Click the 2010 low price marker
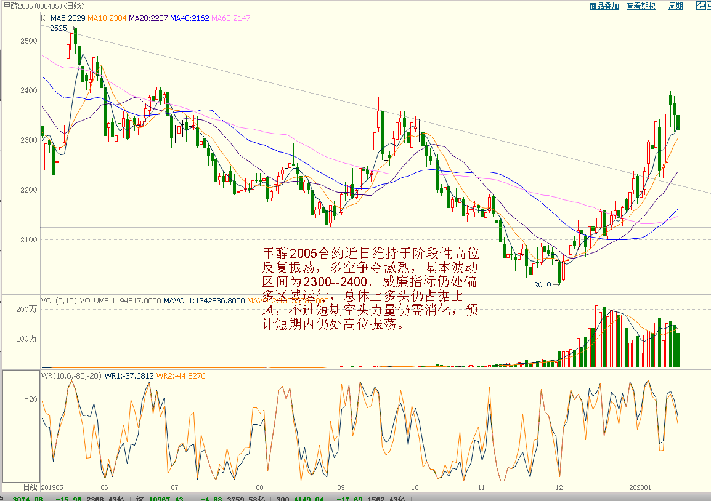711x501 pixels. pyautogui.click(x=542, y=285)
